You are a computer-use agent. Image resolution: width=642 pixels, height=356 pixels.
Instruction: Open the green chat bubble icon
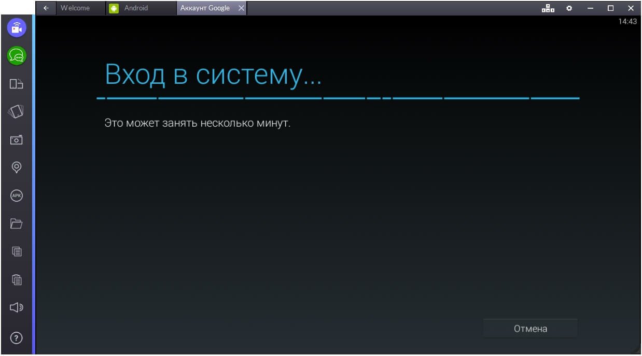point(17,55)
